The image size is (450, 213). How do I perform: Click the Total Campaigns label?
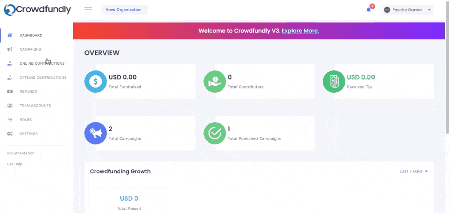125,139
